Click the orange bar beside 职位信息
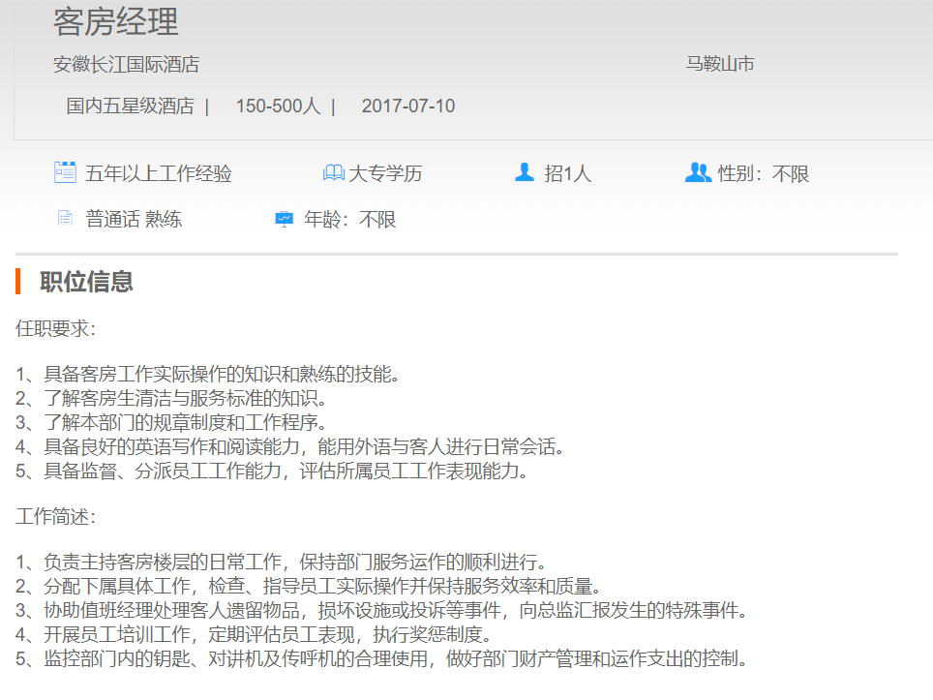This screenshot has height=700, width=933. [x=18, y=282]
